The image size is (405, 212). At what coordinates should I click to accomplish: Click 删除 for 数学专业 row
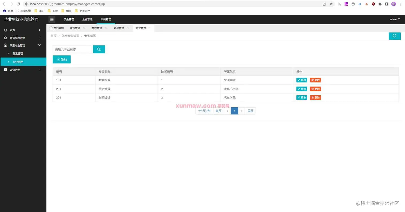[x=315, y=80]
